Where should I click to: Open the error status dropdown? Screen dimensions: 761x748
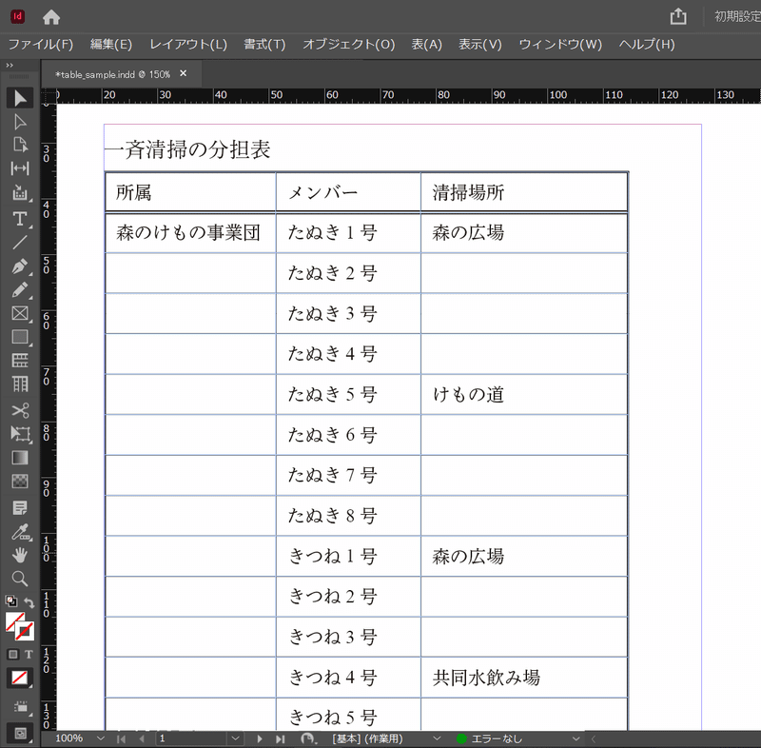tap(576, 738)
